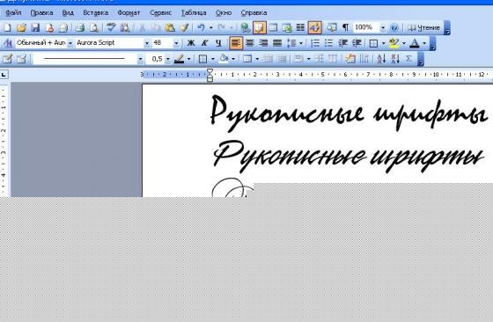Insert AutoSum sigma

coord(408,59)
